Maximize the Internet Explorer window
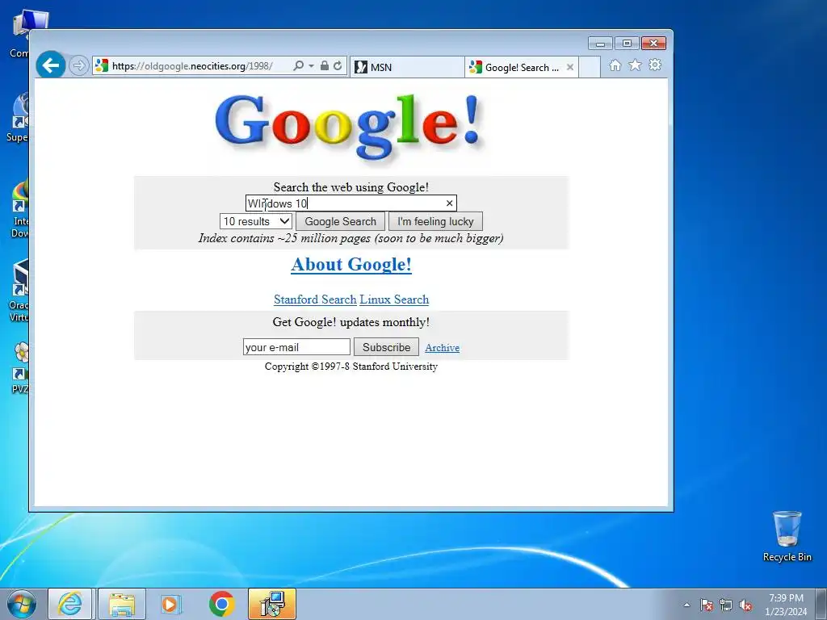This screenshot has height=620, width=827. pos(627,44)
